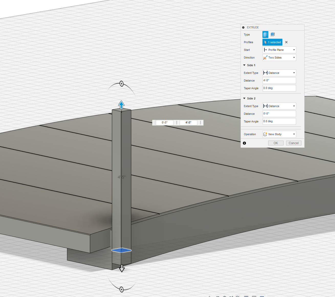Screen dimensions: 335x297
Task: Click the Side 1 Taper Angle field
Action: tap(279, 88)
